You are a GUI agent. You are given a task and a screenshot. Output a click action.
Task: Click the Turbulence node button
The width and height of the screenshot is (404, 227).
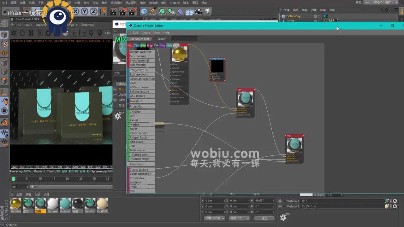coord(141,150)
